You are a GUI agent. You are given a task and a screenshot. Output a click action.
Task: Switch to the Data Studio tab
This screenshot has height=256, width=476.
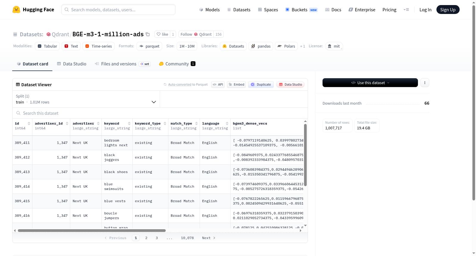pyautogui.click(x=72, y=64)
